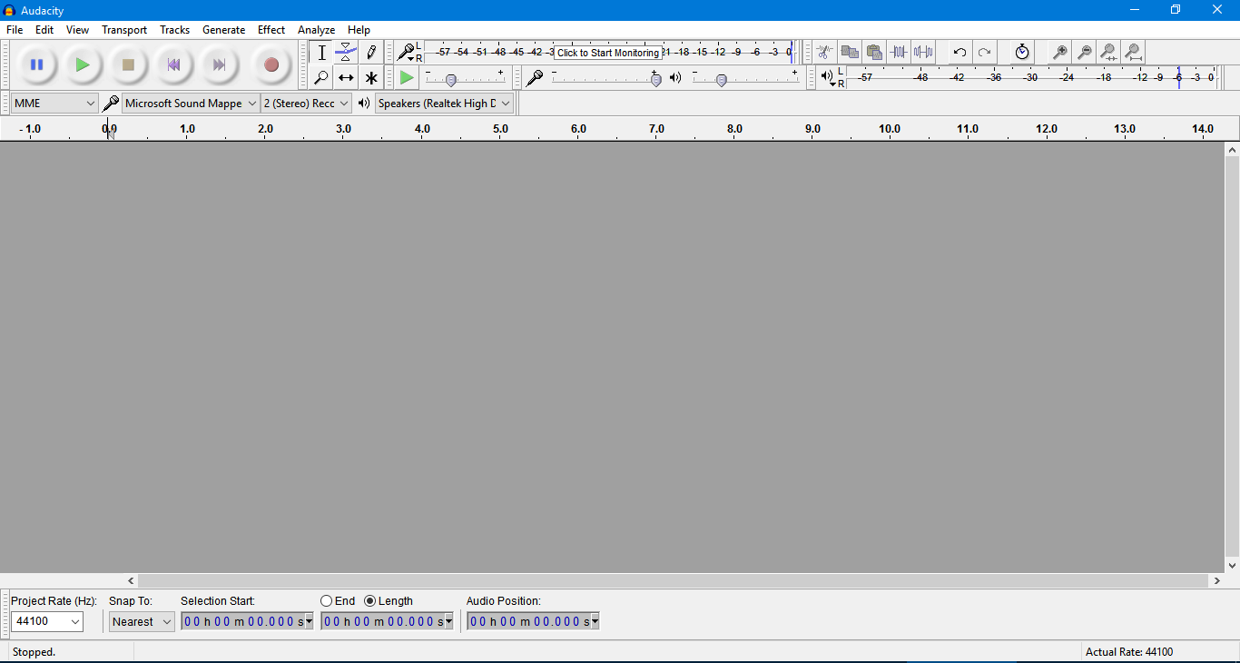Click the recording level meter to start monitoring
Image resolution: width=1240 pixels, height=663 pixels.
coord(608,53)
